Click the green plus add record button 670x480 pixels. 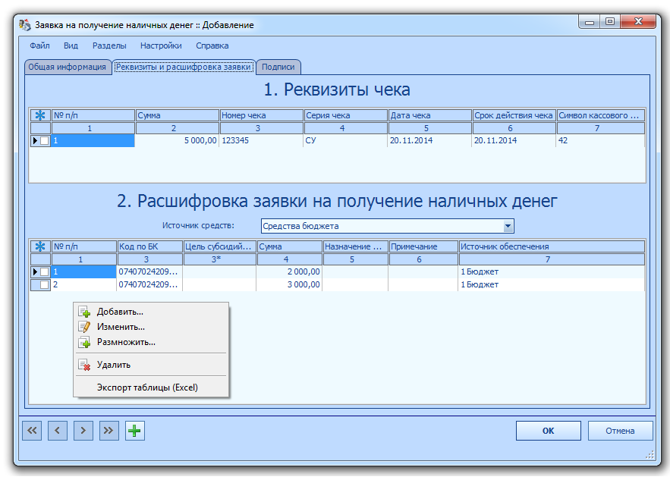(x=135, y=431)
